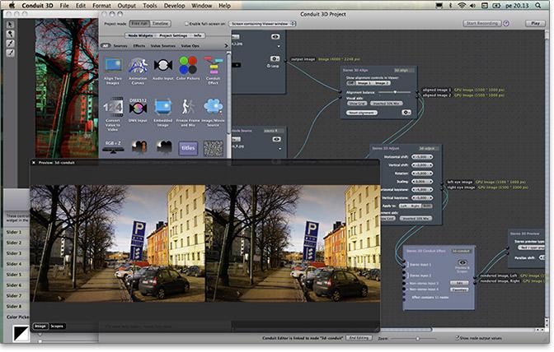The height and width of the screenshot is (352, 554).
Task: Adjust Horizontal shift value stepper
Action: (x=422, y=157)
